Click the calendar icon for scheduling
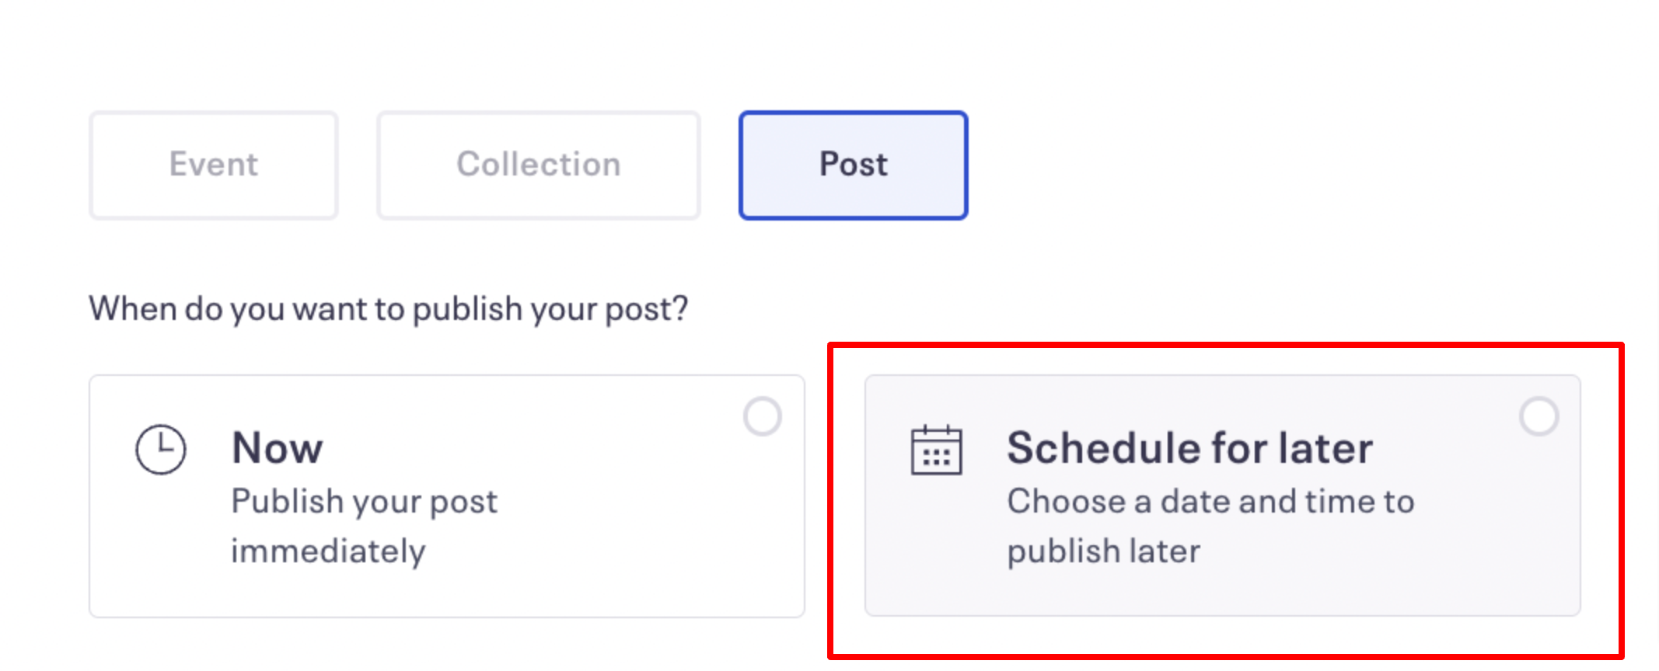Viewport: 1659px width, 671px height. coord(936,450)
